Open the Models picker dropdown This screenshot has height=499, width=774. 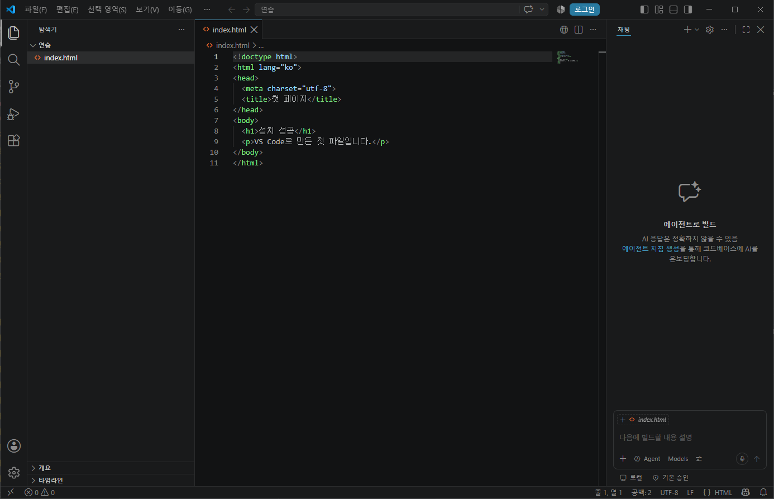pyautogui.click(x=678, y=459)
